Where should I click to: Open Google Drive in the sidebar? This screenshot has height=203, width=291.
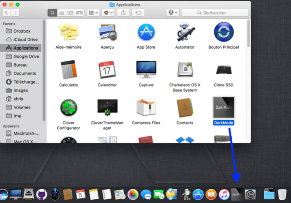tap(21, 56)
